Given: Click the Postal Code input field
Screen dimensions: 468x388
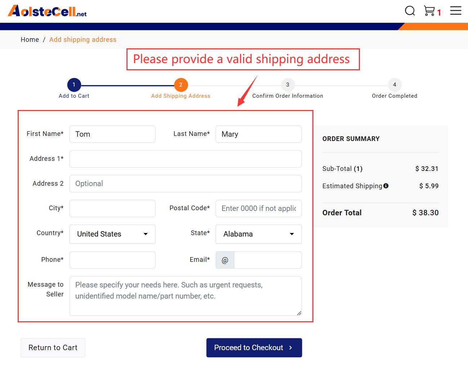Looking at the screenshot, I should 259,208.
